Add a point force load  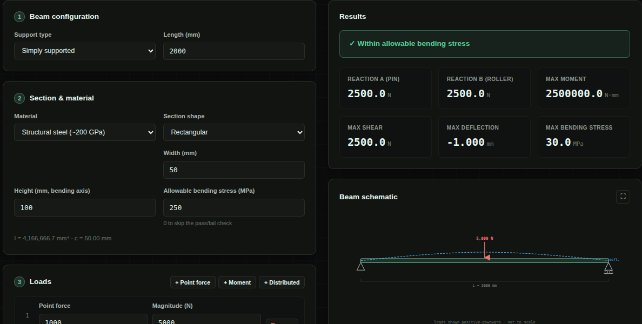click(x=193, y=282)
